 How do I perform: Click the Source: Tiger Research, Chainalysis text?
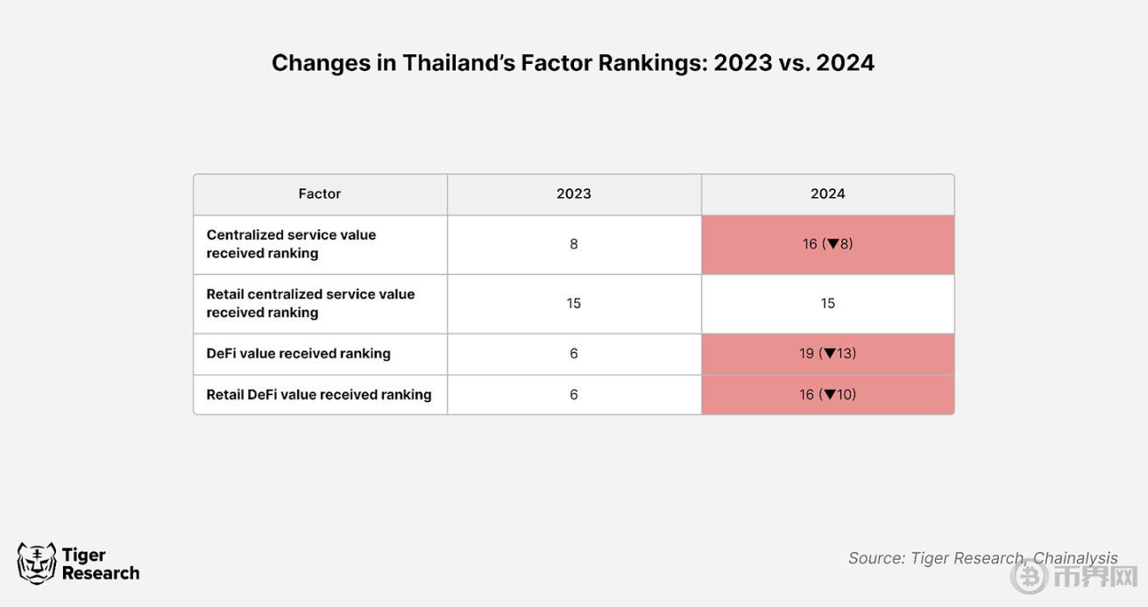tap(982, 558)
